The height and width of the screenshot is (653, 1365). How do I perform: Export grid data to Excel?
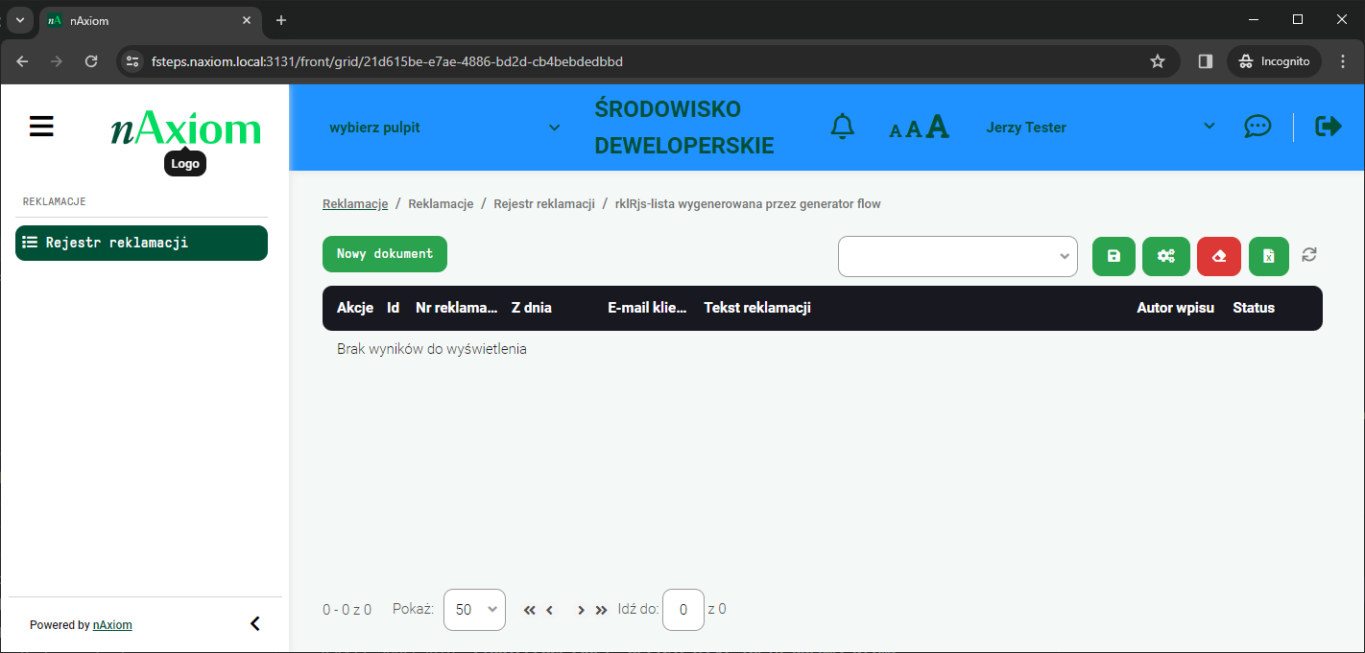click(1268, 256)
